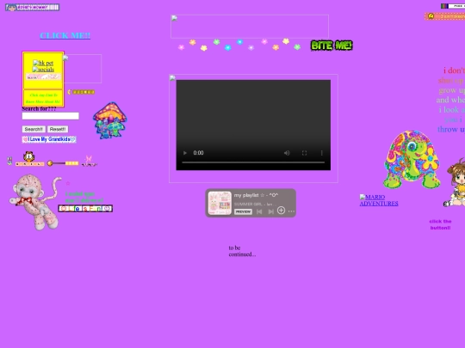Open the MARIO ADVENTURES link

point(379,200)
